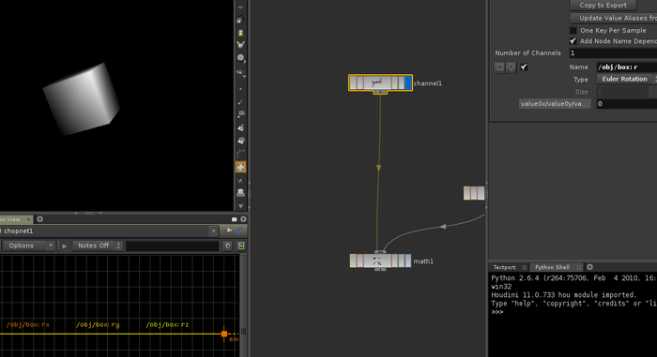Click the gray box icon near toolbar bottom
The width and height of the screenshot is (657, 357).
[240, 193]
